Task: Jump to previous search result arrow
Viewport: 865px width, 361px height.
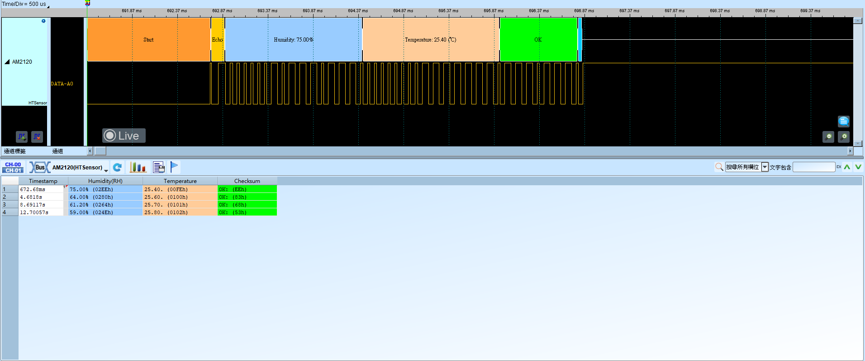Action: [x=847, y=167]
